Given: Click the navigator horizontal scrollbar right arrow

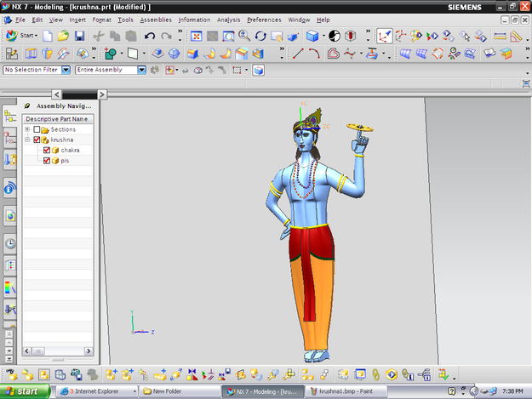Looking at the screenshot, I should (89, 351).
